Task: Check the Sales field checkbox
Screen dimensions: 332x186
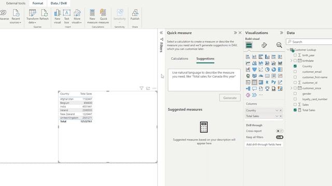Action: click(x=295, y=104)
